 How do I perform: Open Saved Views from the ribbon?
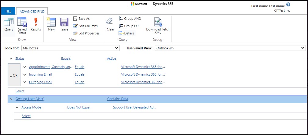pos(22,26)
